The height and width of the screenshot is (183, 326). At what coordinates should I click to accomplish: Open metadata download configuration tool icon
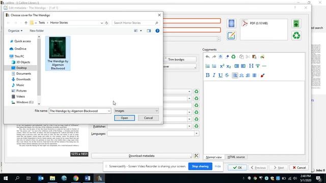196,156
